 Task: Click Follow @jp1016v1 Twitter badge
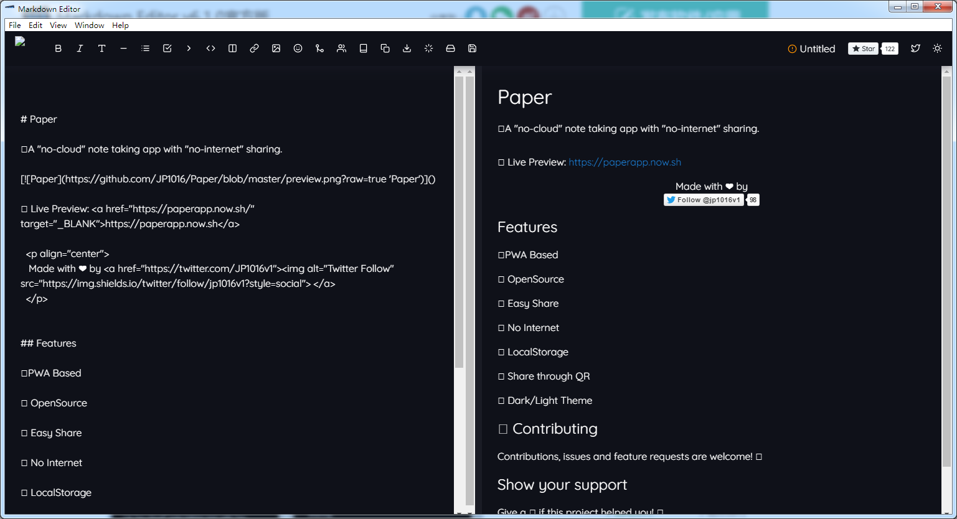[704, 200]
